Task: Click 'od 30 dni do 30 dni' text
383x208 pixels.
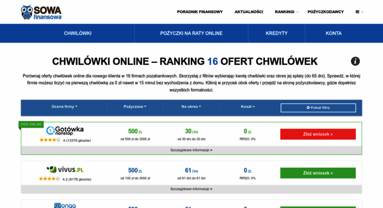Action: click(191, 139)
